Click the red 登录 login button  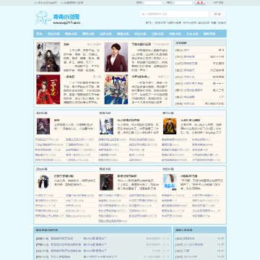point(200,3)
